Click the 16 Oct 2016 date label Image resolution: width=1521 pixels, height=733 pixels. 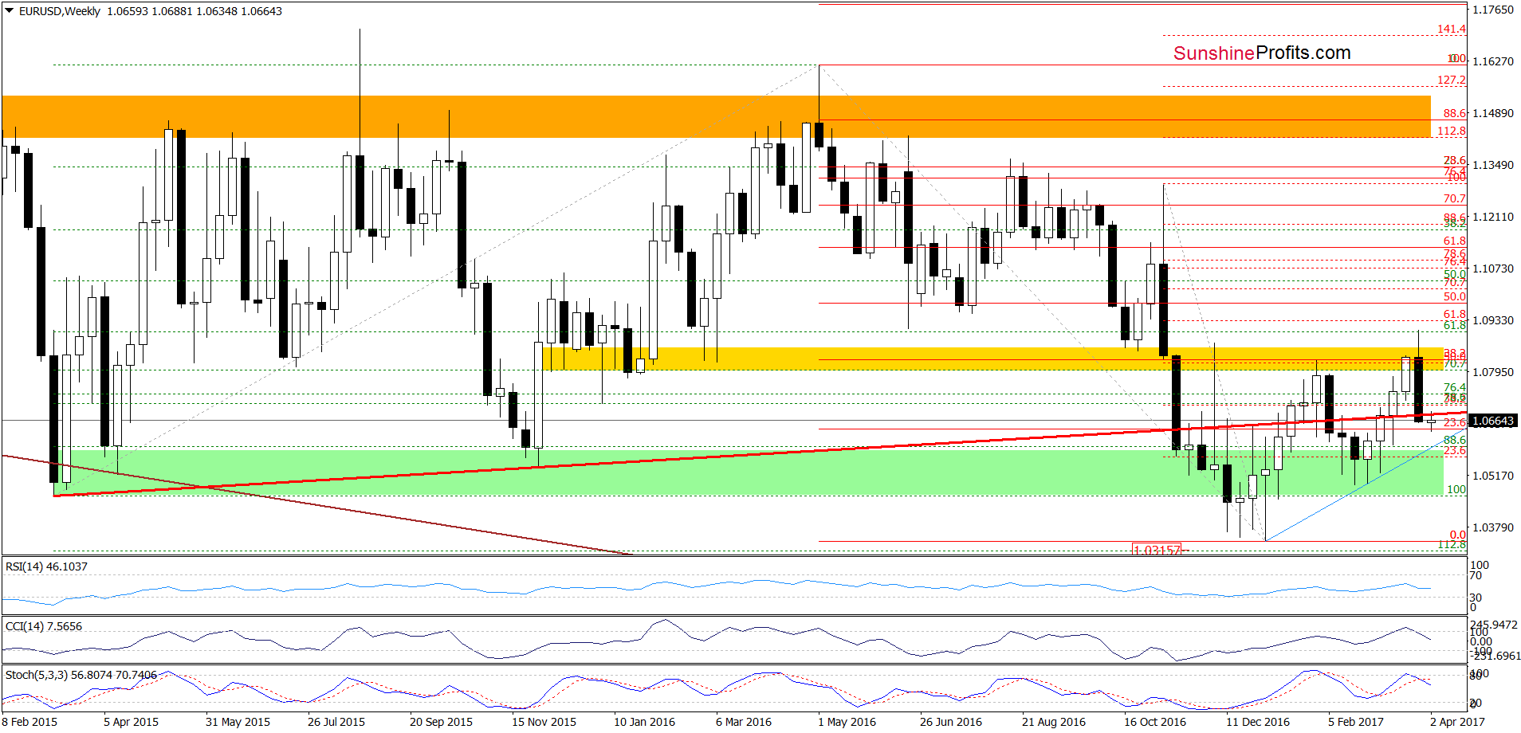pyautogui.click(x=1155, y=722)
